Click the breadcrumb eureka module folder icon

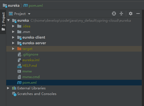click(5, 6)
